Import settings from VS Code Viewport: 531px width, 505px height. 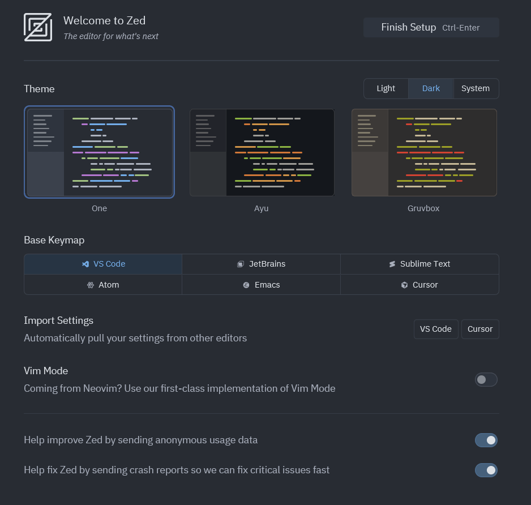(x=435, y=329)
